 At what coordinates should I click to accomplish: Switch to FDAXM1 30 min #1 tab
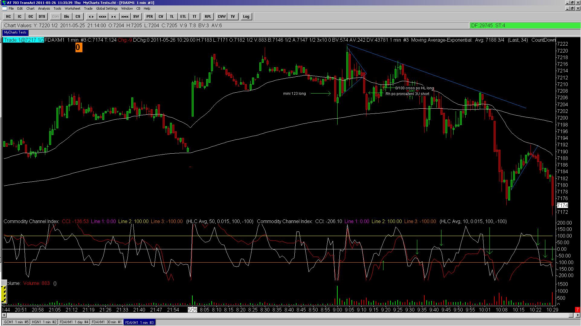pyautogui.click(x=106, y=322)
